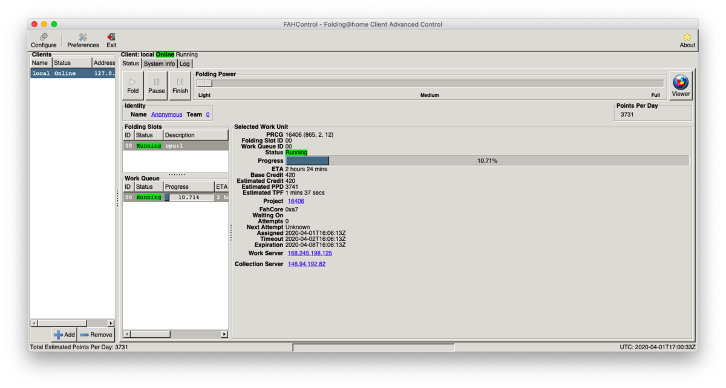Click the Clients Address column header
The height and width of the screenshot is (388, 726).
tap(103, 63)
